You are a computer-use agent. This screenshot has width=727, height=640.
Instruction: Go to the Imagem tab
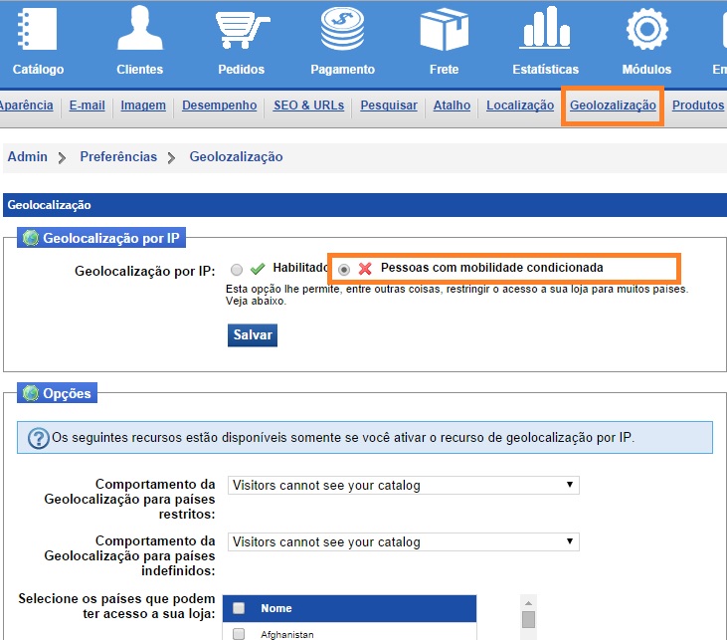point(143,106)
